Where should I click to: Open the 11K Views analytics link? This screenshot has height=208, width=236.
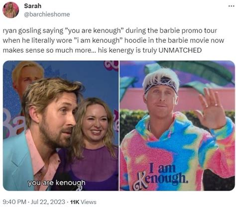tap(83, 202)
